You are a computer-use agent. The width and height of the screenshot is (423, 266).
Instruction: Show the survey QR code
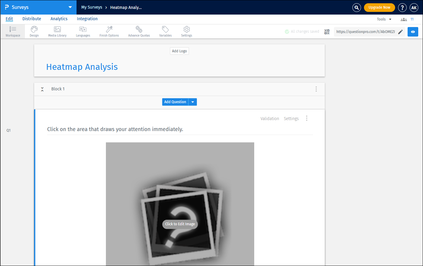[327, 32]
